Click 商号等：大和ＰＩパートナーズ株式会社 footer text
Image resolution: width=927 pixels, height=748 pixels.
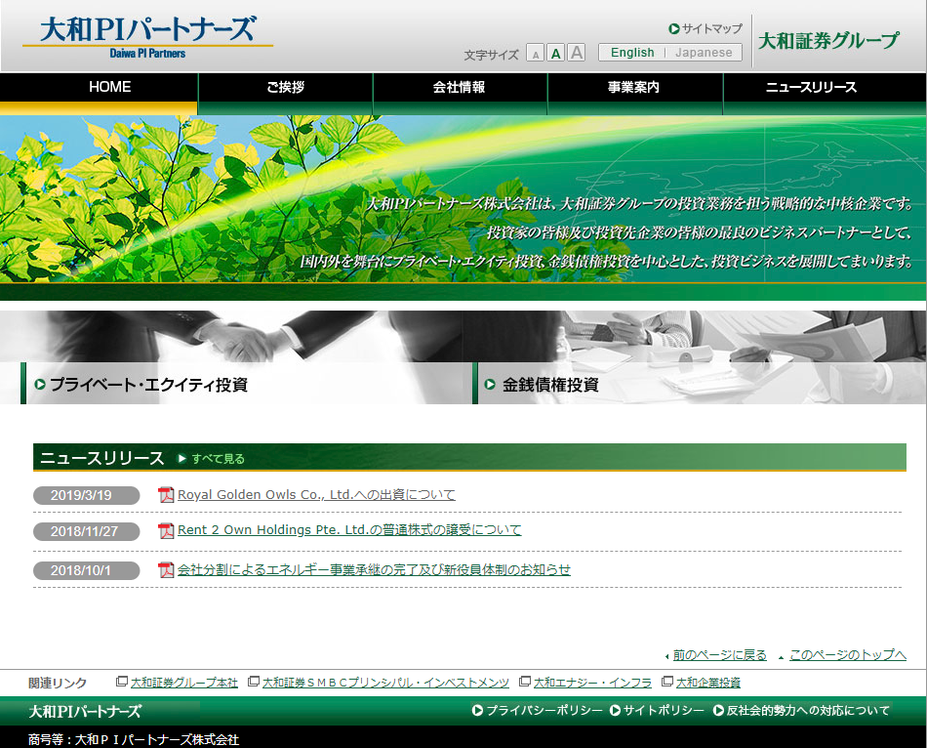[x=134, y=740]
